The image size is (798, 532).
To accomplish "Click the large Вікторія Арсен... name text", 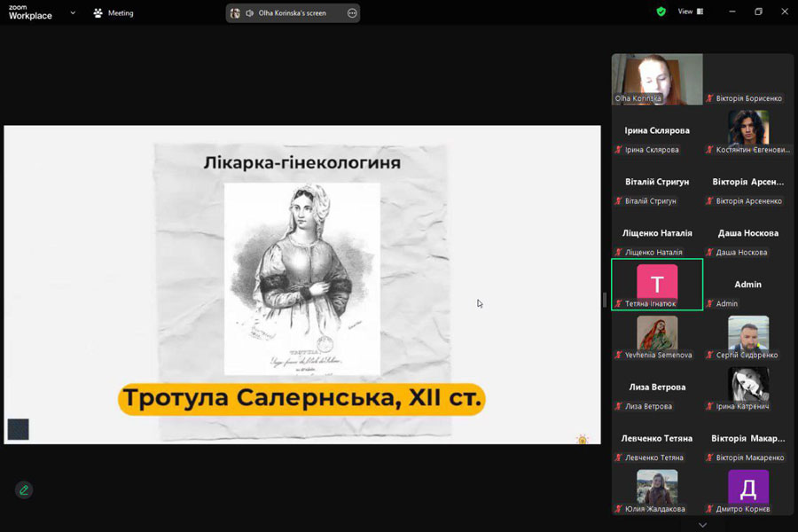I will pos(748,182).
